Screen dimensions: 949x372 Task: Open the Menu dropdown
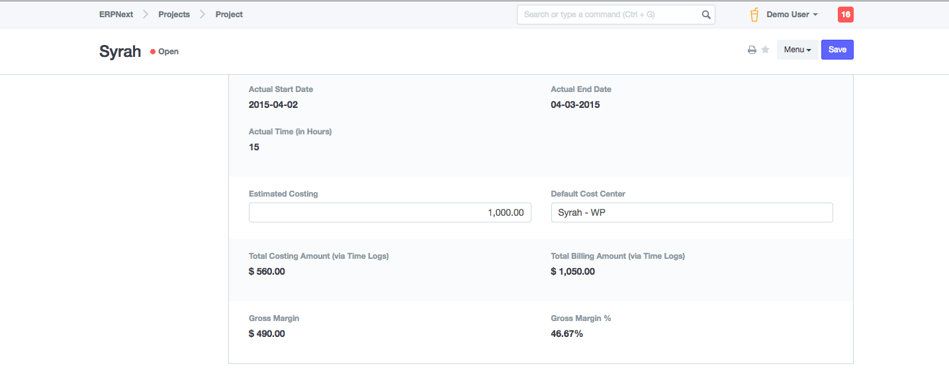[797, 50]
